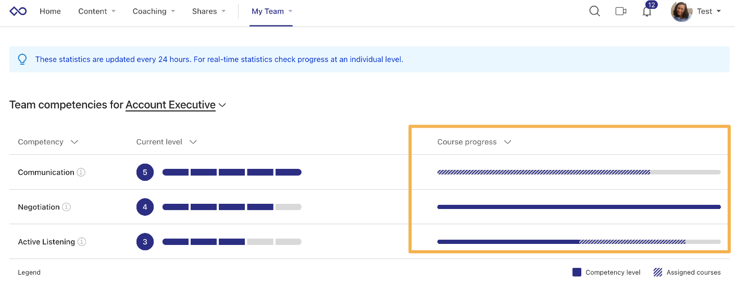The width and height of the screenshot is (735, 283).
Task: Click the infinity logo icon
Action: pos(18,11)
